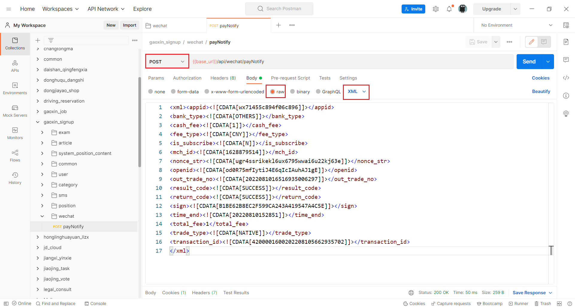
Task: Open the notifications bell
Action: pos(449,9)
